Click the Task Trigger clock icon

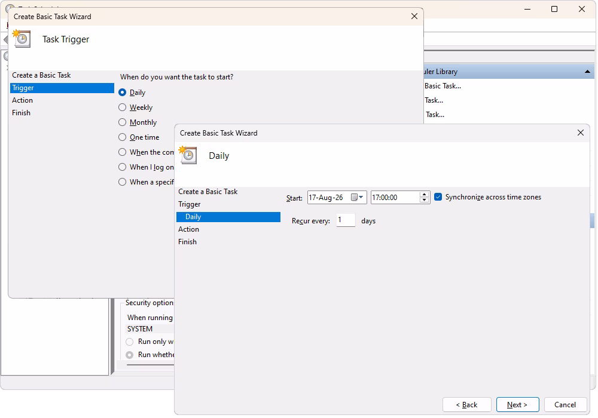22,38
